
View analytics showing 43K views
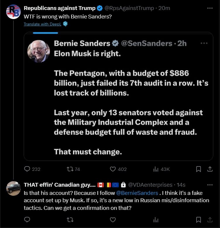point(156,169)
